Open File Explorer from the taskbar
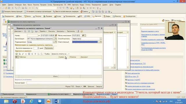The width and height of the screenshot is (186, 104). (6, 101)
